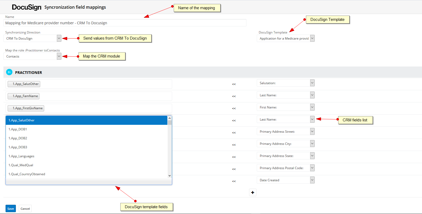Viewport: 422px width, 214px height.
Task: Click the arrows beside Salutation row
Action: [x=234, y=84]
